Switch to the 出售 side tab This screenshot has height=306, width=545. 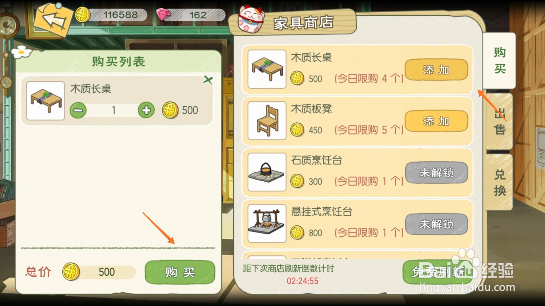tap(499, 121)
